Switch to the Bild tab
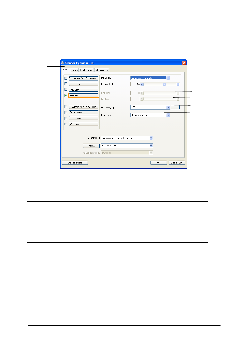This screenshot has height=347, width=247. 65,70
